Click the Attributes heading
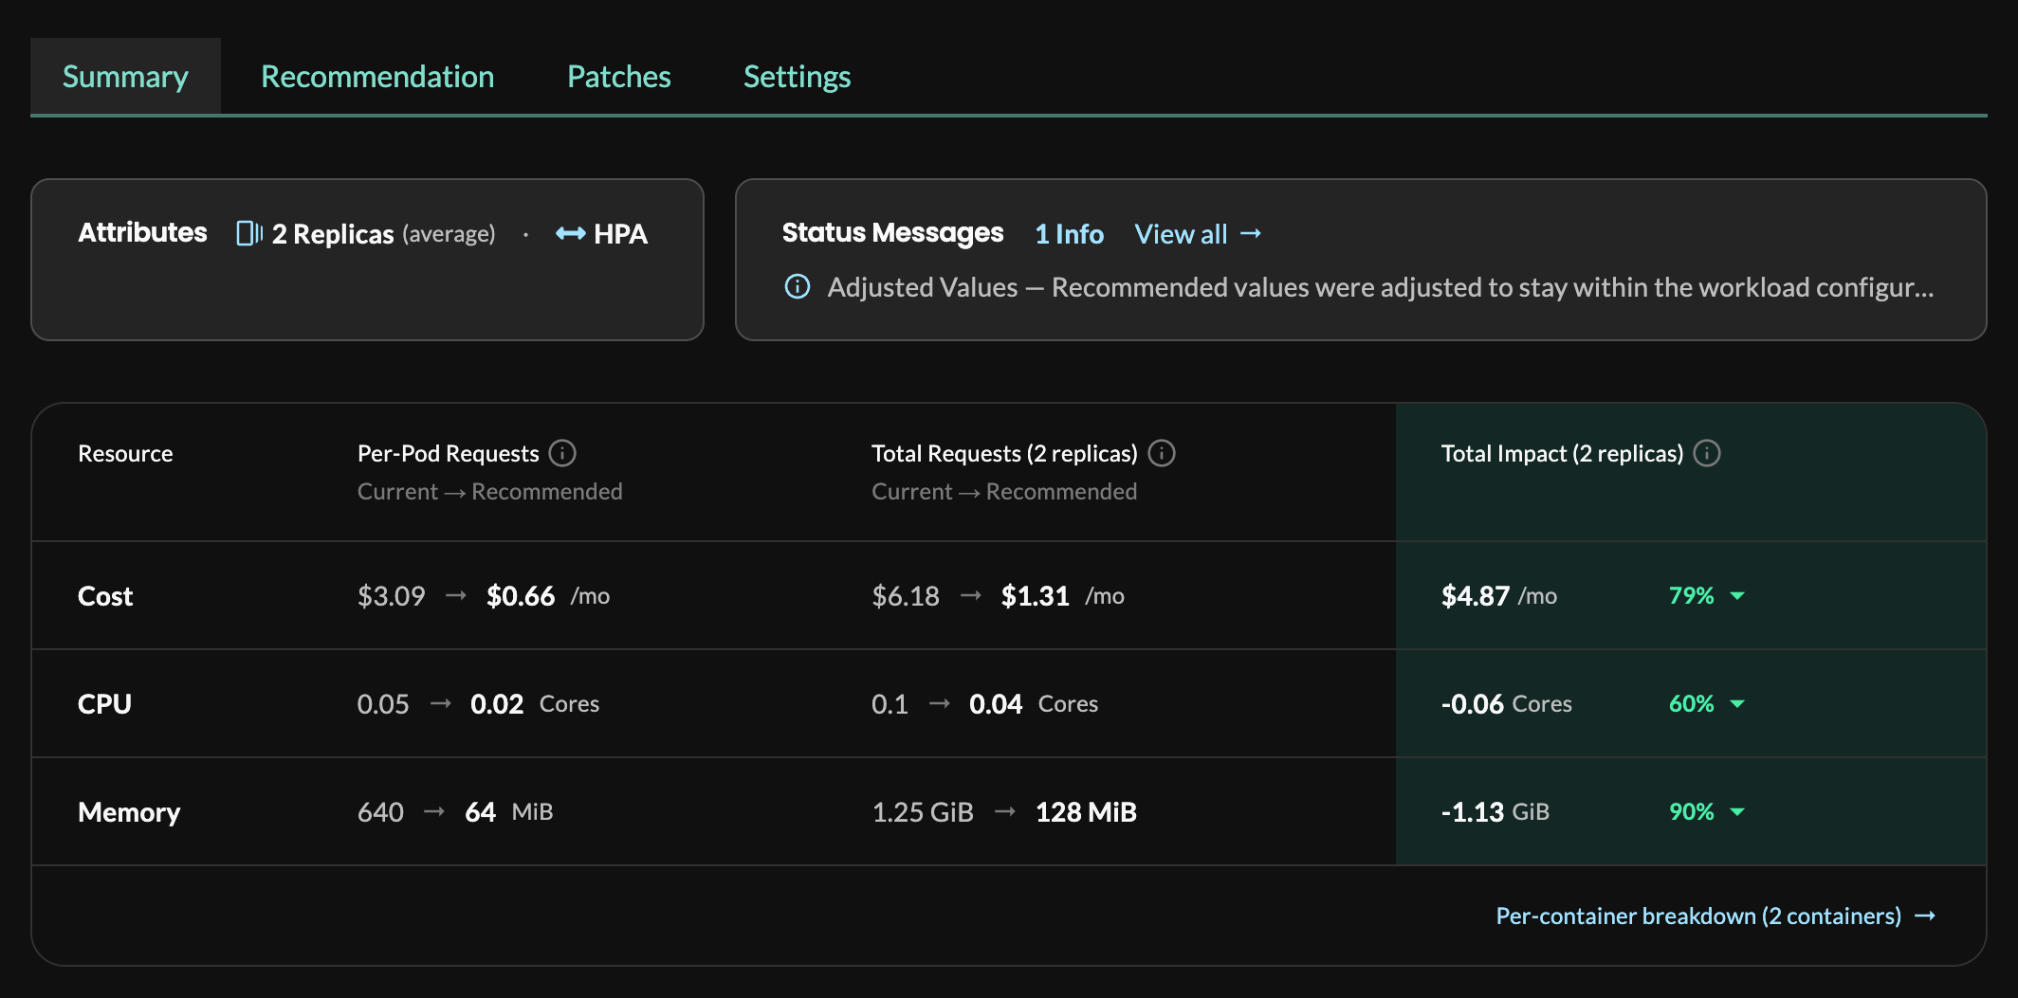 142,233
